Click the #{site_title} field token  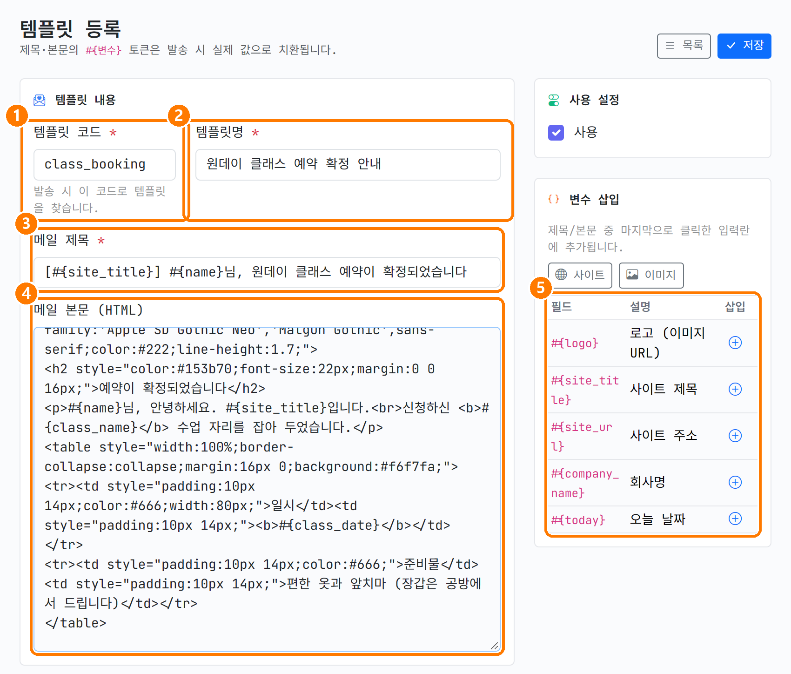585,390
